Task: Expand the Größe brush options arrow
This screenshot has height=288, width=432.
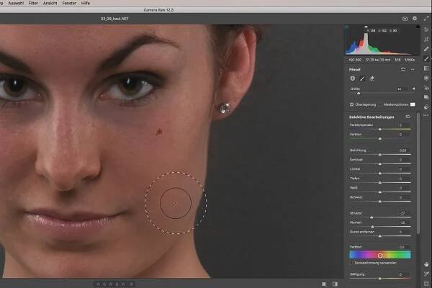Action: click(x=413, y=89)
